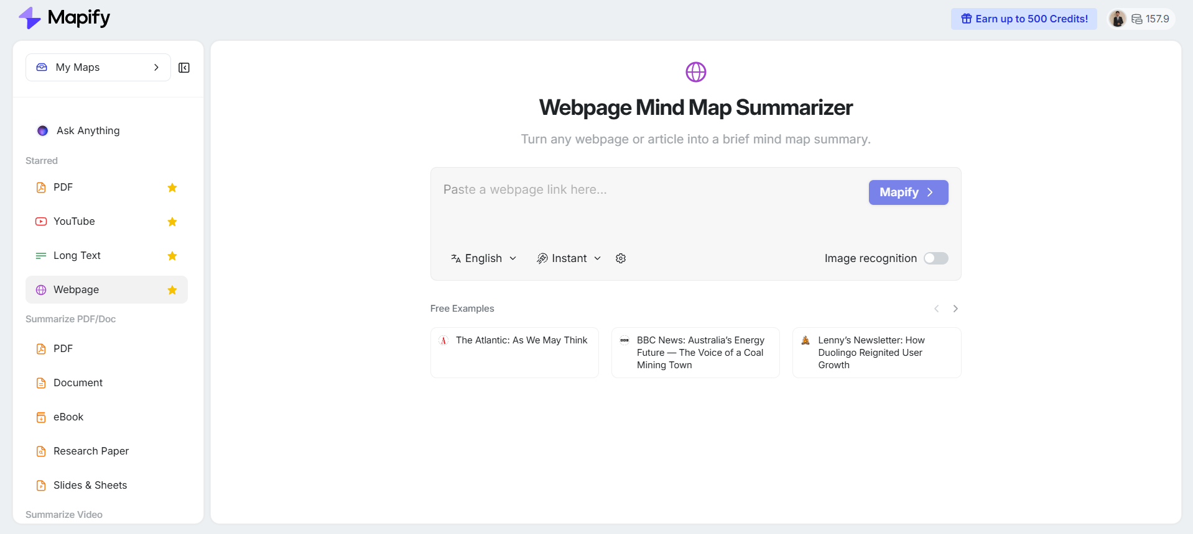Select Long Text entry
This screenshot has width=1193, height=534.
pos(106,256)
